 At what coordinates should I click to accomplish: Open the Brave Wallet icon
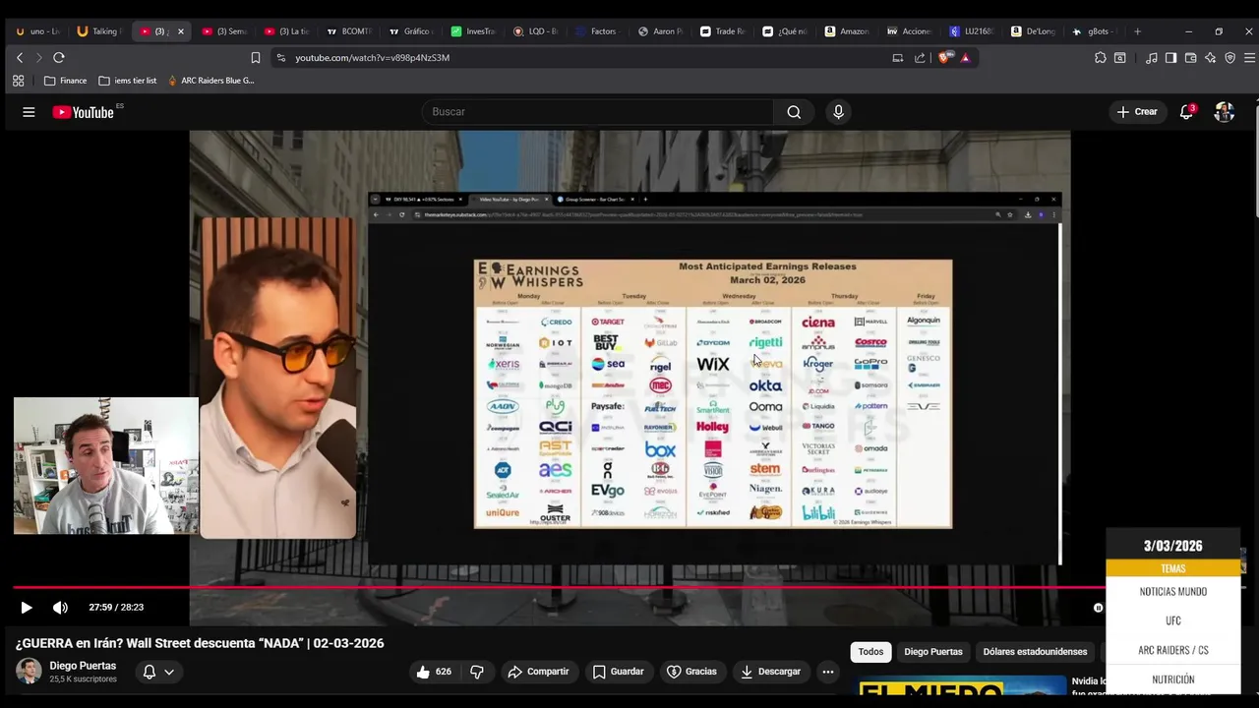coord(1190,57)
